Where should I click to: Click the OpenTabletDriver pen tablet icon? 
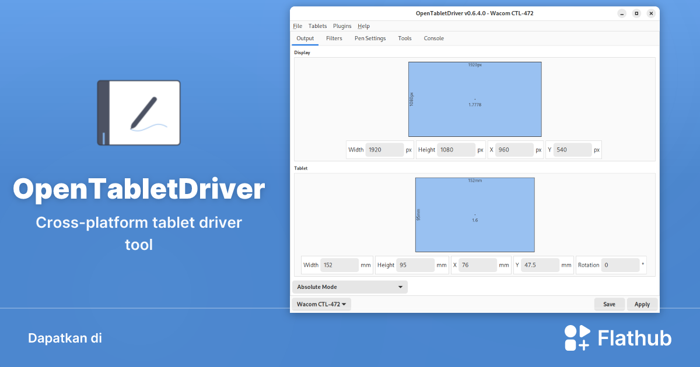[x=138, y=113]
